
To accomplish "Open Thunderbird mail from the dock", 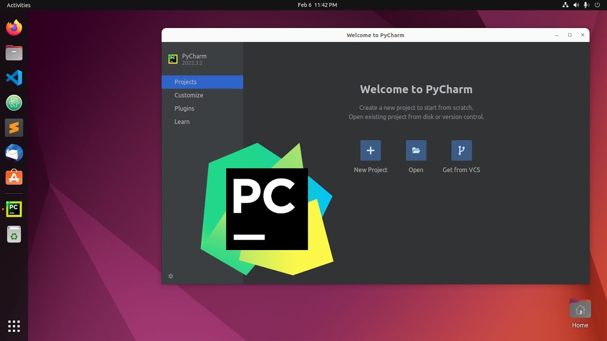I will [x=14, y=153].
